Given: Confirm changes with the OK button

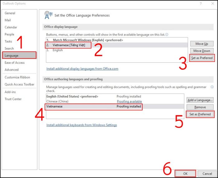Looking at the screenshot, I should tap(185, 174).
